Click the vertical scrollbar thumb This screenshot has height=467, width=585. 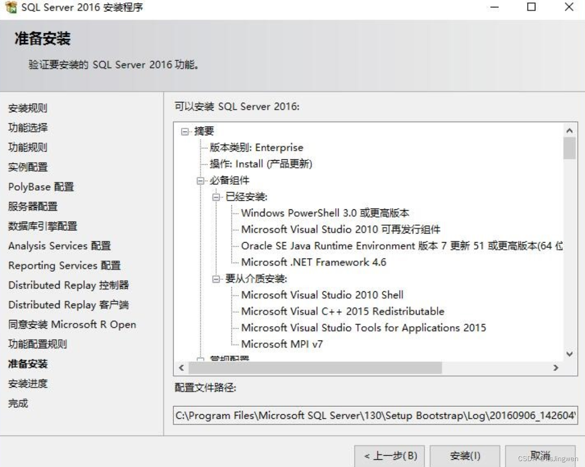[x=570, y=148]
